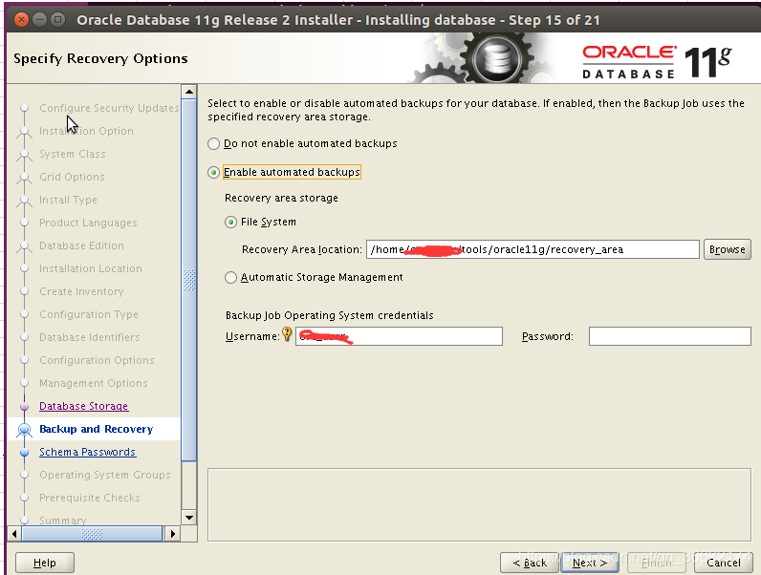Click the empty message area at bottom

pyautogui.click(x=479, y=504)
